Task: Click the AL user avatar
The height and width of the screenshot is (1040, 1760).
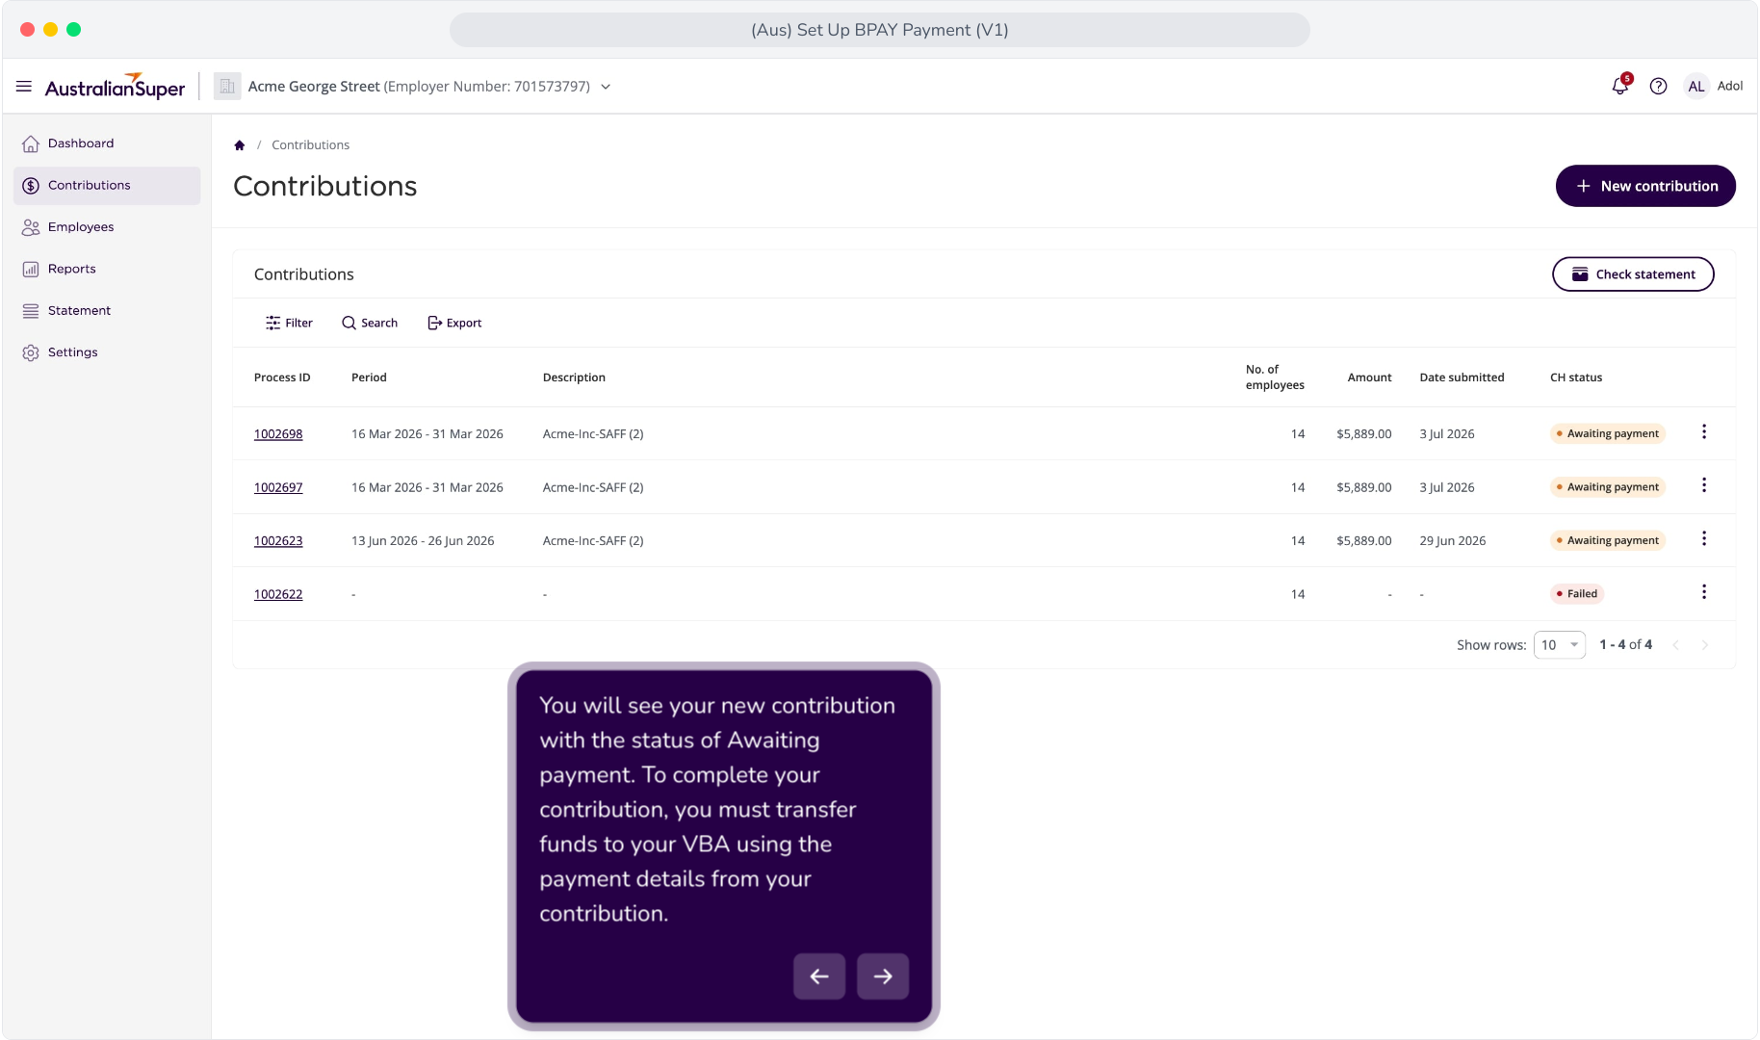Action: point(1695,87)
